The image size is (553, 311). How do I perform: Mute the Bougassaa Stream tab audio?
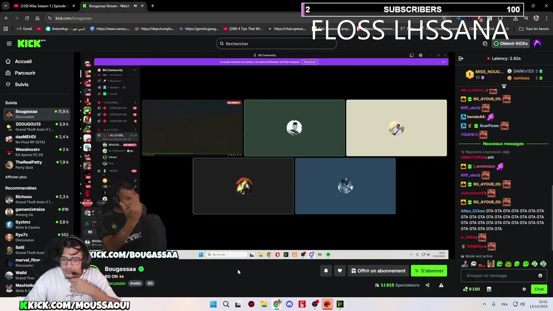[x=135, y=6]
